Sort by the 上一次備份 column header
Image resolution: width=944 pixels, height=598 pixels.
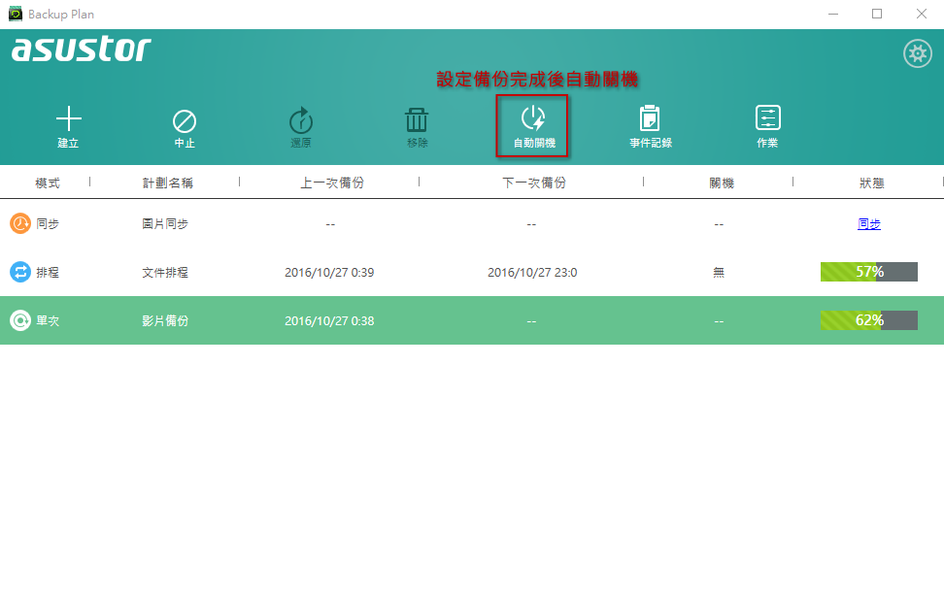tap(332, 183)
